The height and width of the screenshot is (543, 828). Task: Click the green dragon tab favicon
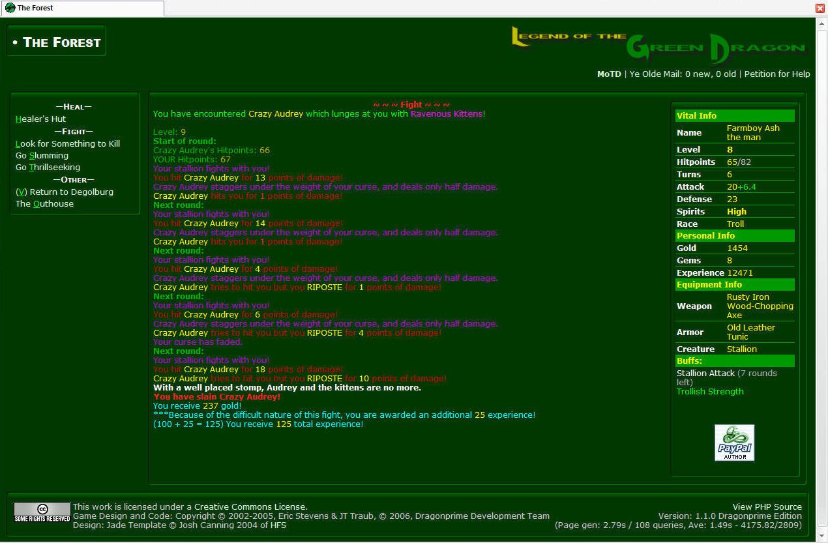click(x=10, y=8)
